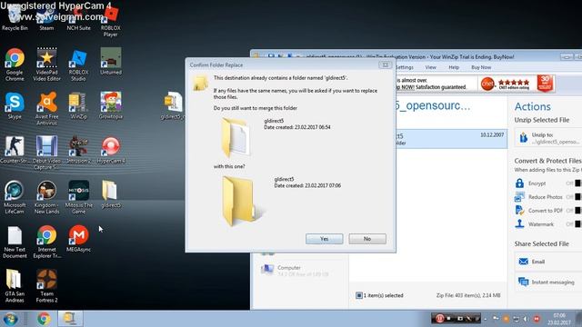Select the Debut Video Capture icon
Image resolution: width=582 pixels, height=327 pixels.
46,153
